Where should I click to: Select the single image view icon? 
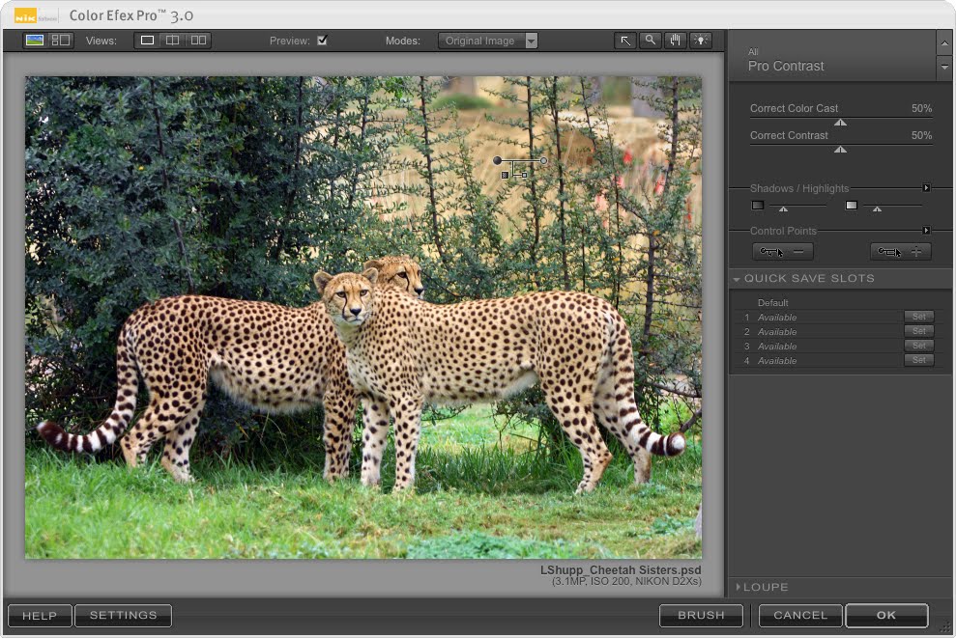[x=147, y=41]
